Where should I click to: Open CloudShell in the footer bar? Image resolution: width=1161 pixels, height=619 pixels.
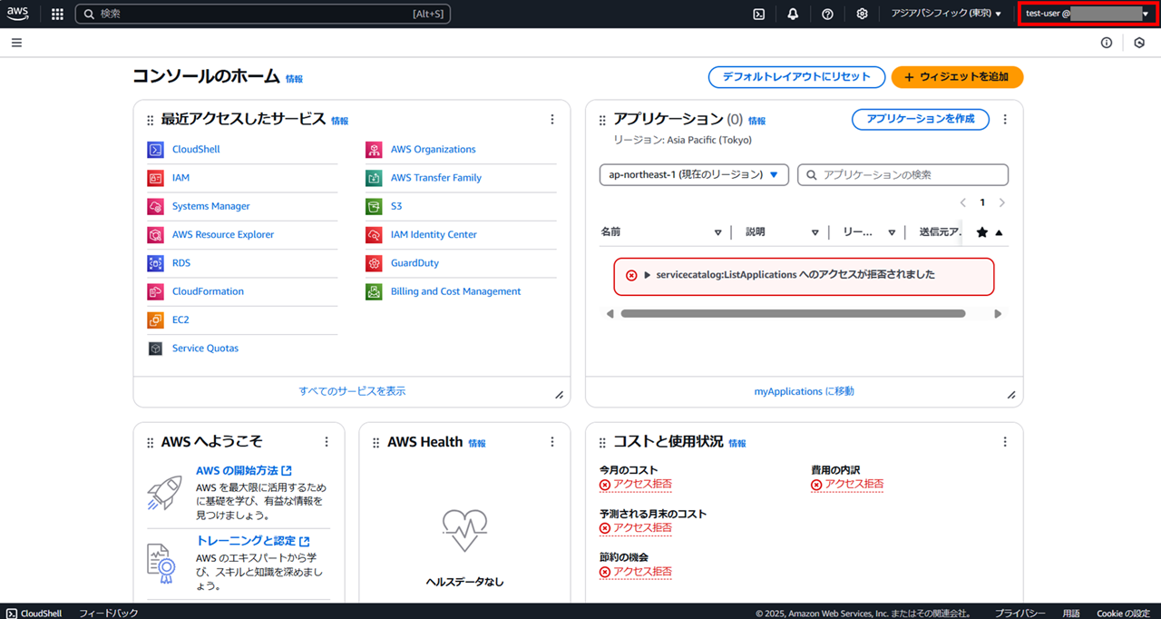point(34,614)
